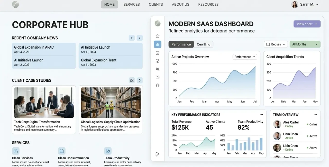Click dashboard sidebar logo icon
The image size is (329, 167).
[x=158, y=23]
